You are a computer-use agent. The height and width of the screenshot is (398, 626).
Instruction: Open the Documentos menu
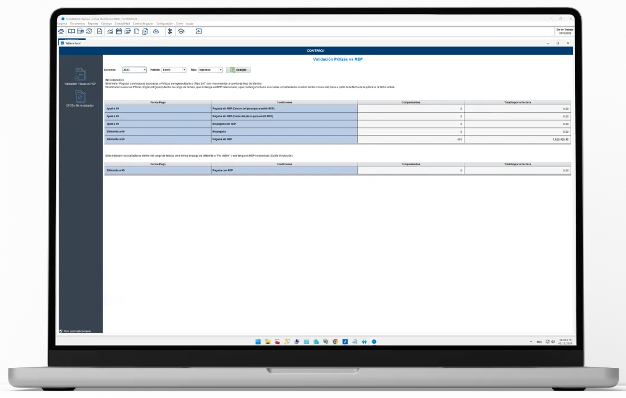(78, 23)
